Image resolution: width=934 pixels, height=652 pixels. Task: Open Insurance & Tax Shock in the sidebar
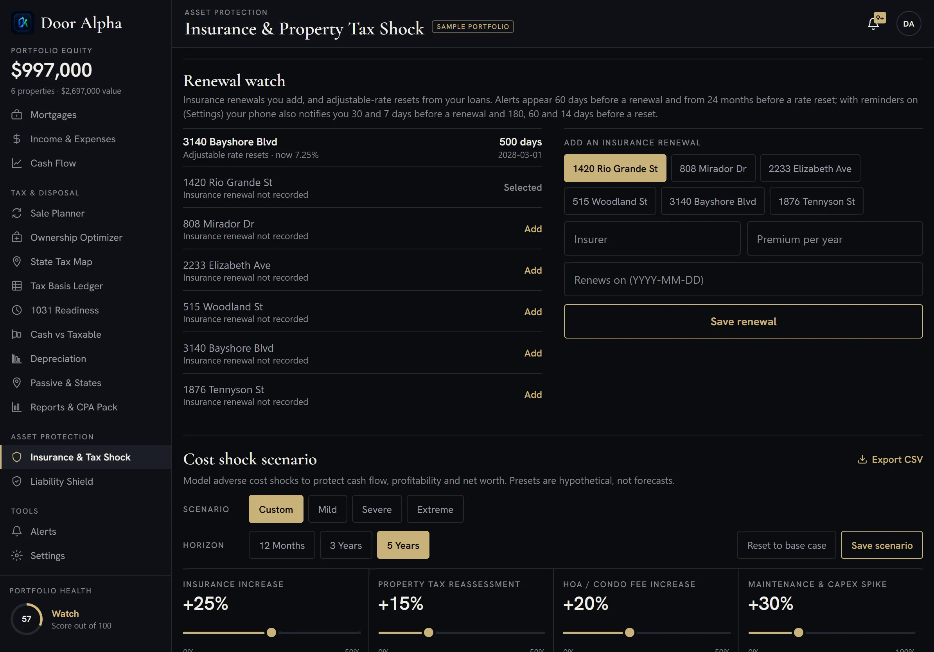click(86, 457)
